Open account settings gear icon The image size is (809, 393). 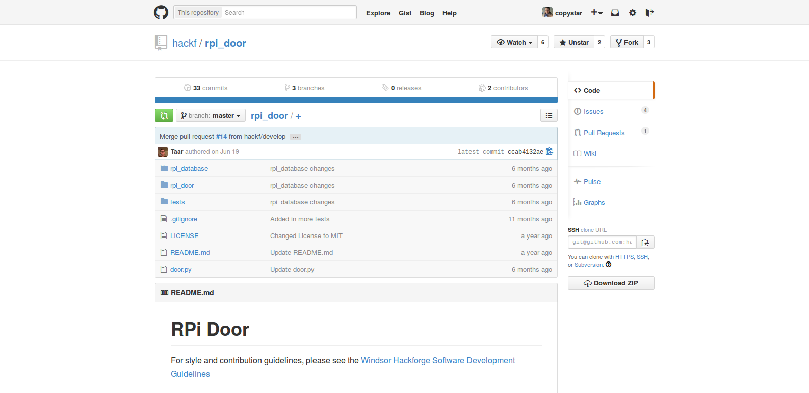tap(633, 13)
